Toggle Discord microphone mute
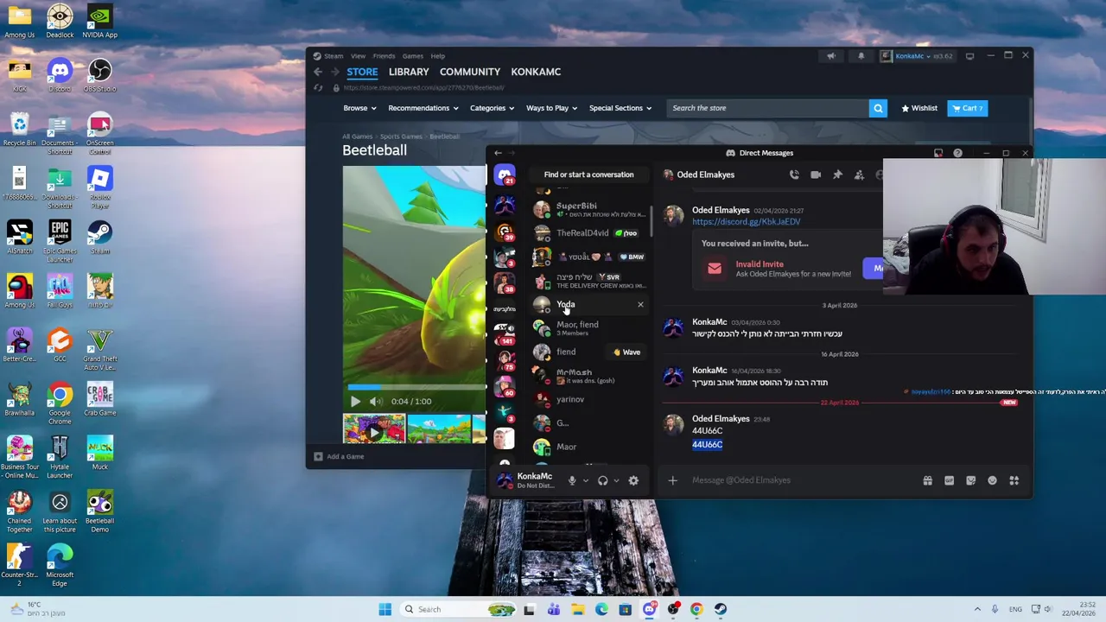This screenshot has height=622, width=1106. point(571,480)
